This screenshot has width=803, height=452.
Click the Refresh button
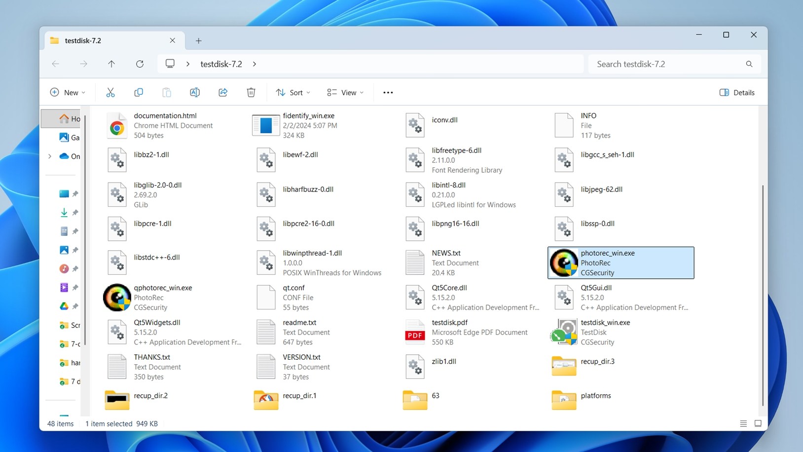140,64
